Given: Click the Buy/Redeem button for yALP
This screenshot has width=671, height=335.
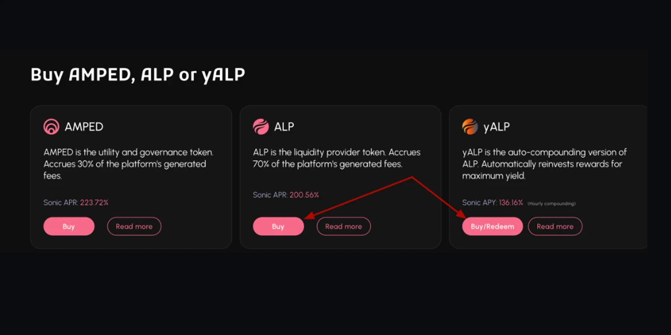Looking at the screenshot, I should click(493, 226).
